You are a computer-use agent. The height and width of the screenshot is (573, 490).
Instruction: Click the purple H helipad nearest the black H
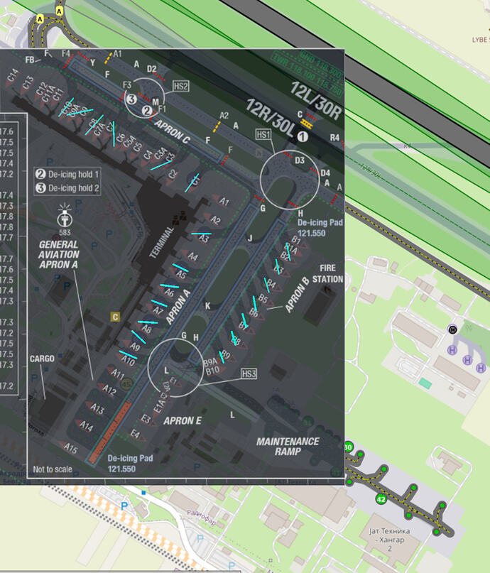[452, 350]
